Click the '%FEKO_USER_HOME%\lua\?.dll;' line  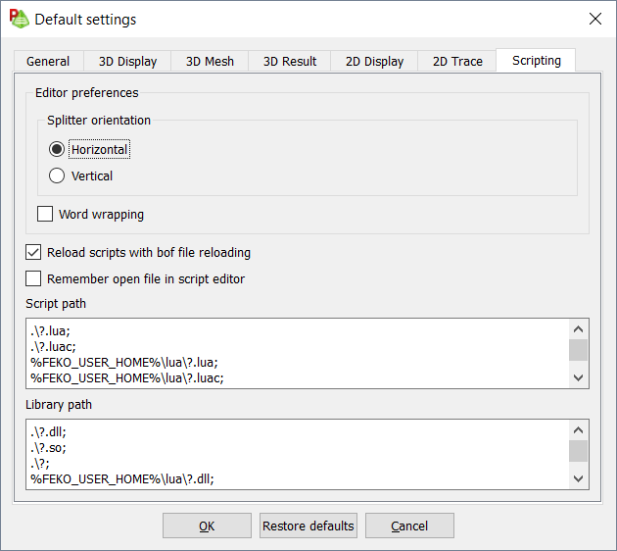pos(122,479)
